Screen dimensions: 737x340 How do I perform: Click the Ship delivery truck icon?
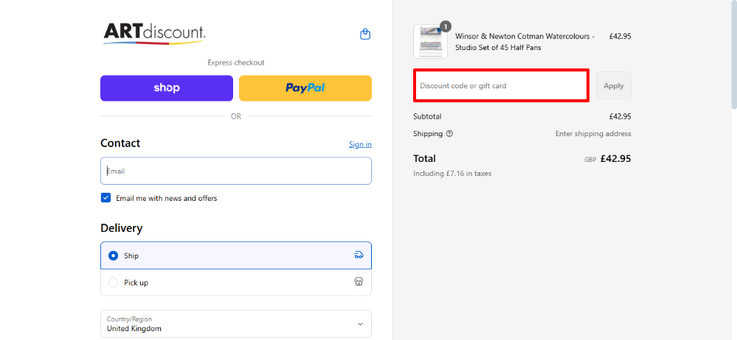click(359, 255)
